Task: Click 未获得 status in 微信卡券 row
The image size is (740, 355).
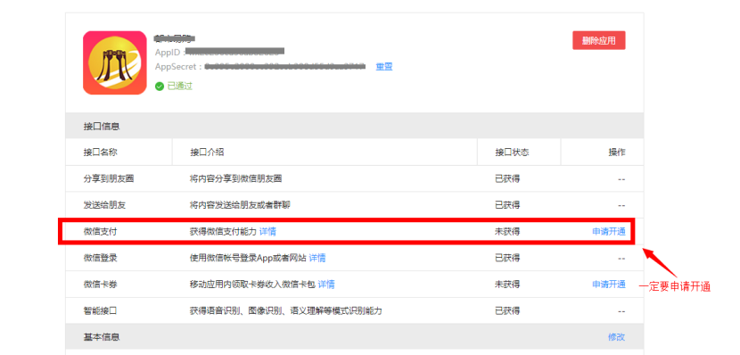Action: [x=507, y=285]
